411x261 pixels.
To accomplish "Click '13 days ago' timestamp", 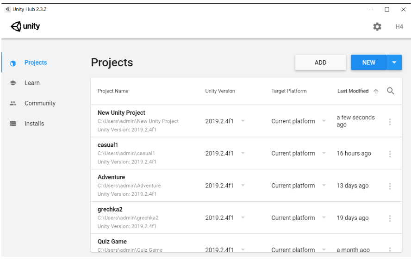I will click(x=353, y=186).
